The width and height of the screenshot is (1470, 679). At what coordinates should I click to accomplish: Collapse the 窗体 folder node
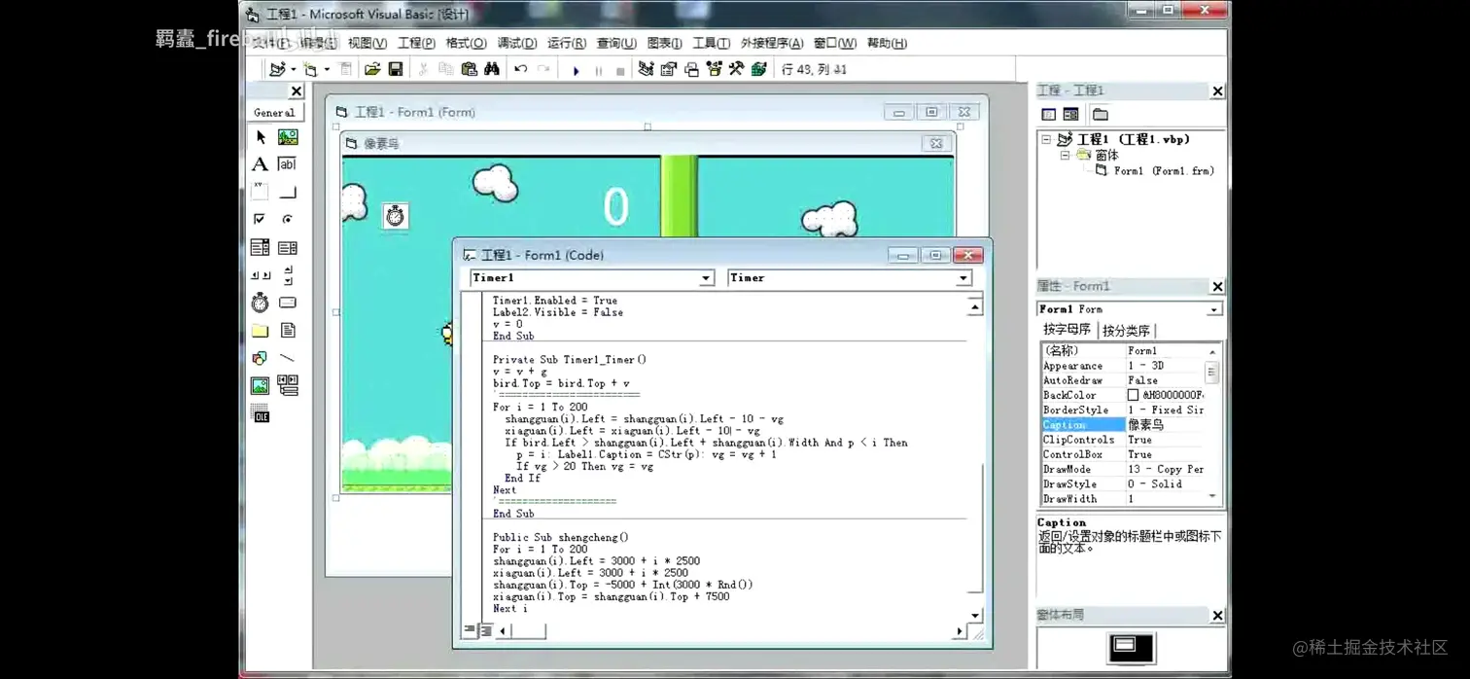pyautogui.click(x=1065, y=156)
